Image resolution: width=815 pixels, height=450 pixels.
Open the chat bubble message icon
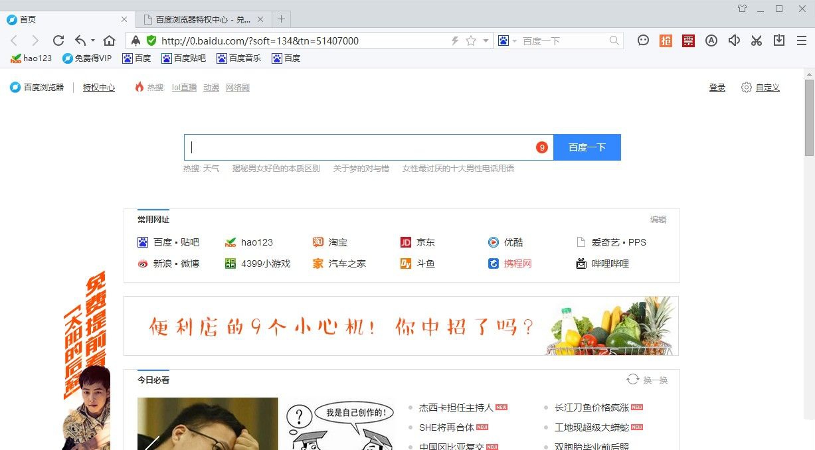tap(643, 40)
